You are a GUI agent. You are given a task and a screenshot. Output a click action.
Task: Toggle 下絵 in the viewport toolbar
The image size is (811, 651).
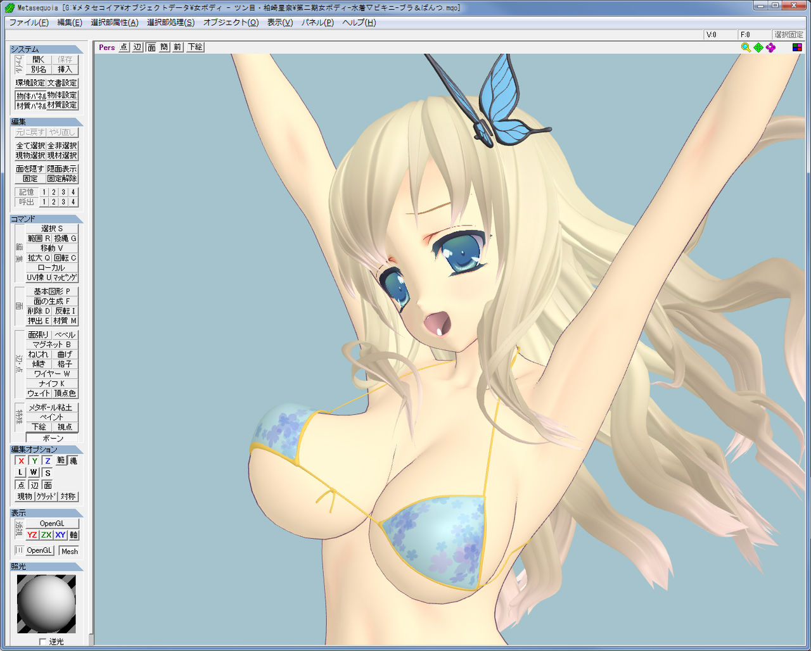click(195, 47)
